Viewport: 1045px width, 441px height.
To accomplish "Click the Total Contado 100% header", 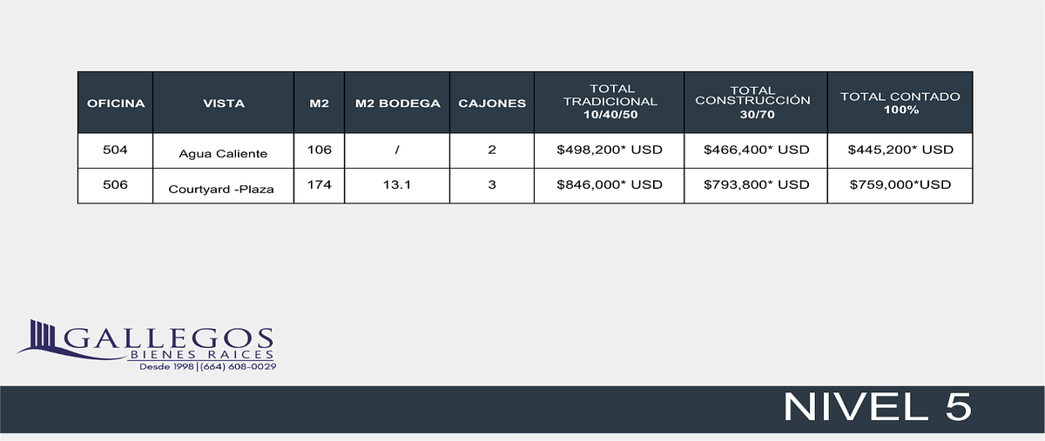I will (900, 103).
